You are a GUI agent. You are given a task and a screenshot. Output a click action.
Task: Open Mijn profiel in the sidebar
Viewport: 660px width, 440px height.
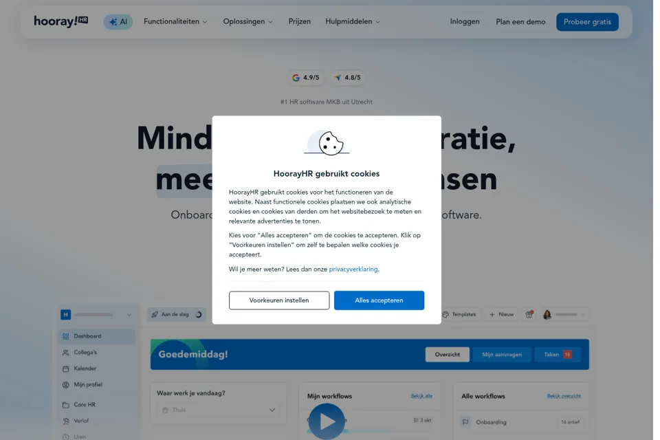97,384
